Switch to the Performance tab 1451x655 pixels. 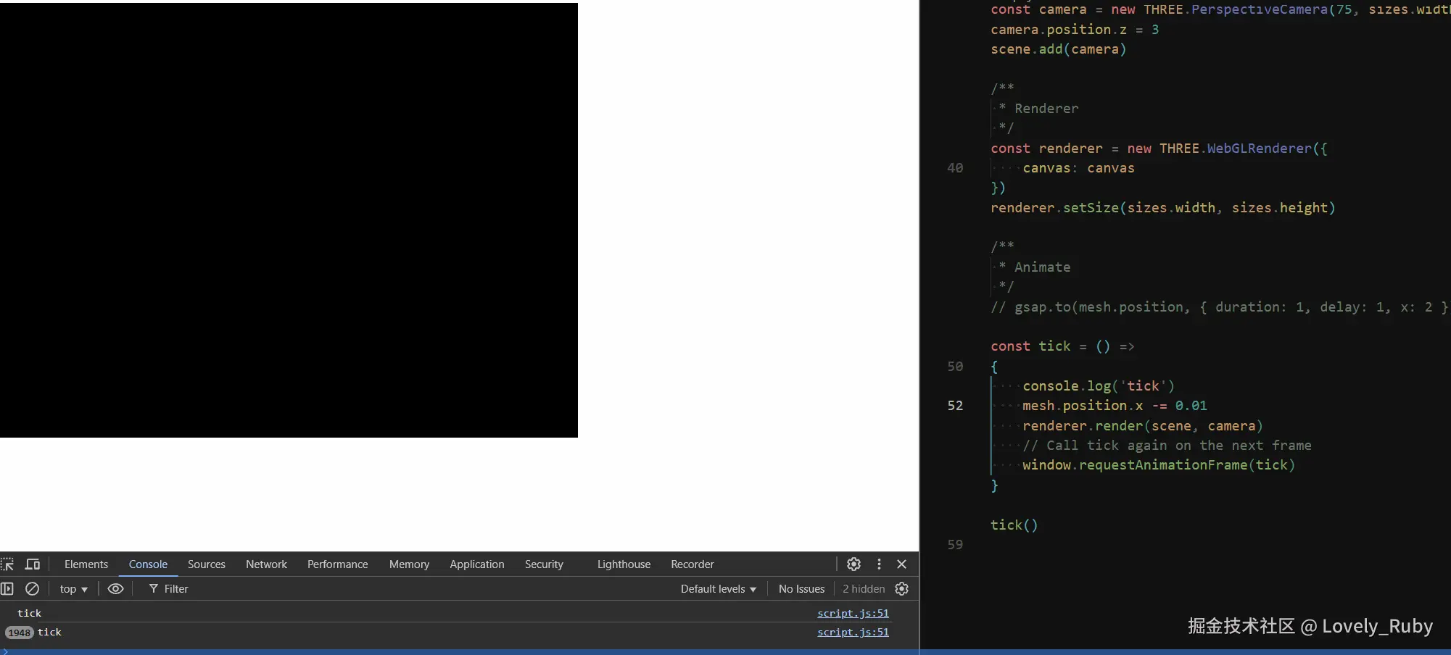(338, 564)
